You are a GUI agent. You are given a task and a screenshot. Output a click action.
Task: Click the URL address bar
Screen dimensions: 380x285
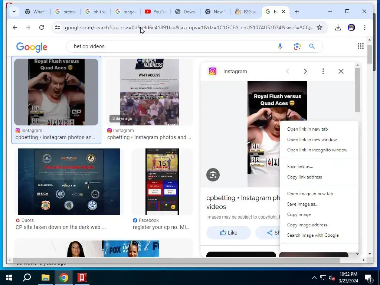(x=189, y=27)
